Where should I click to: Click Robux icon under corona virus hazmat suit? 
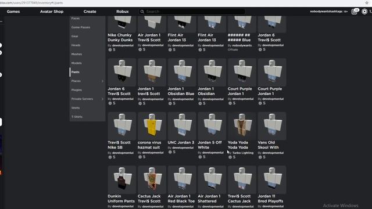140,157
